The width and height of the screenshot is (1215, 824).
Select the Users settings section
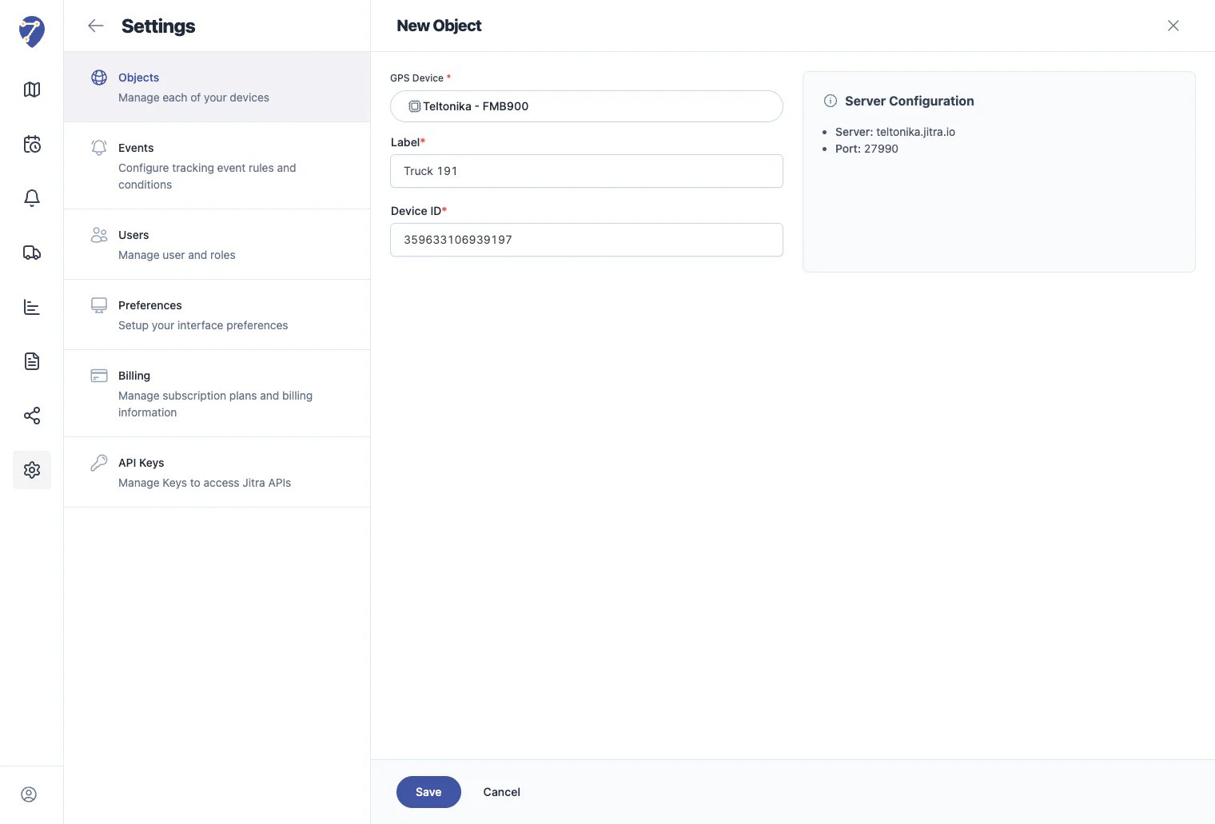pyautogui.click(x=217, y=245)
